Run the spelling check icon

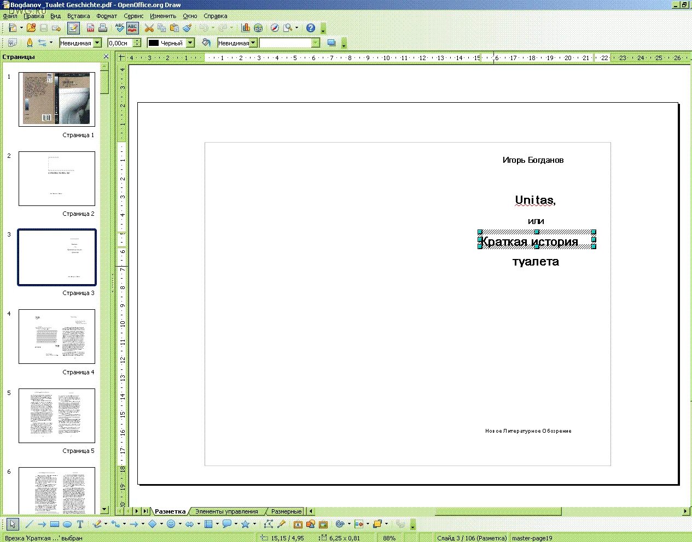click(x=120, y=28)
